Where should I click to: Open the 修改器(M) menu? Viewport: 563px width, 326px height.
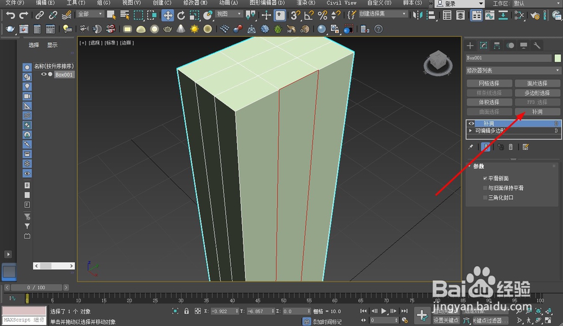[195, 3]
